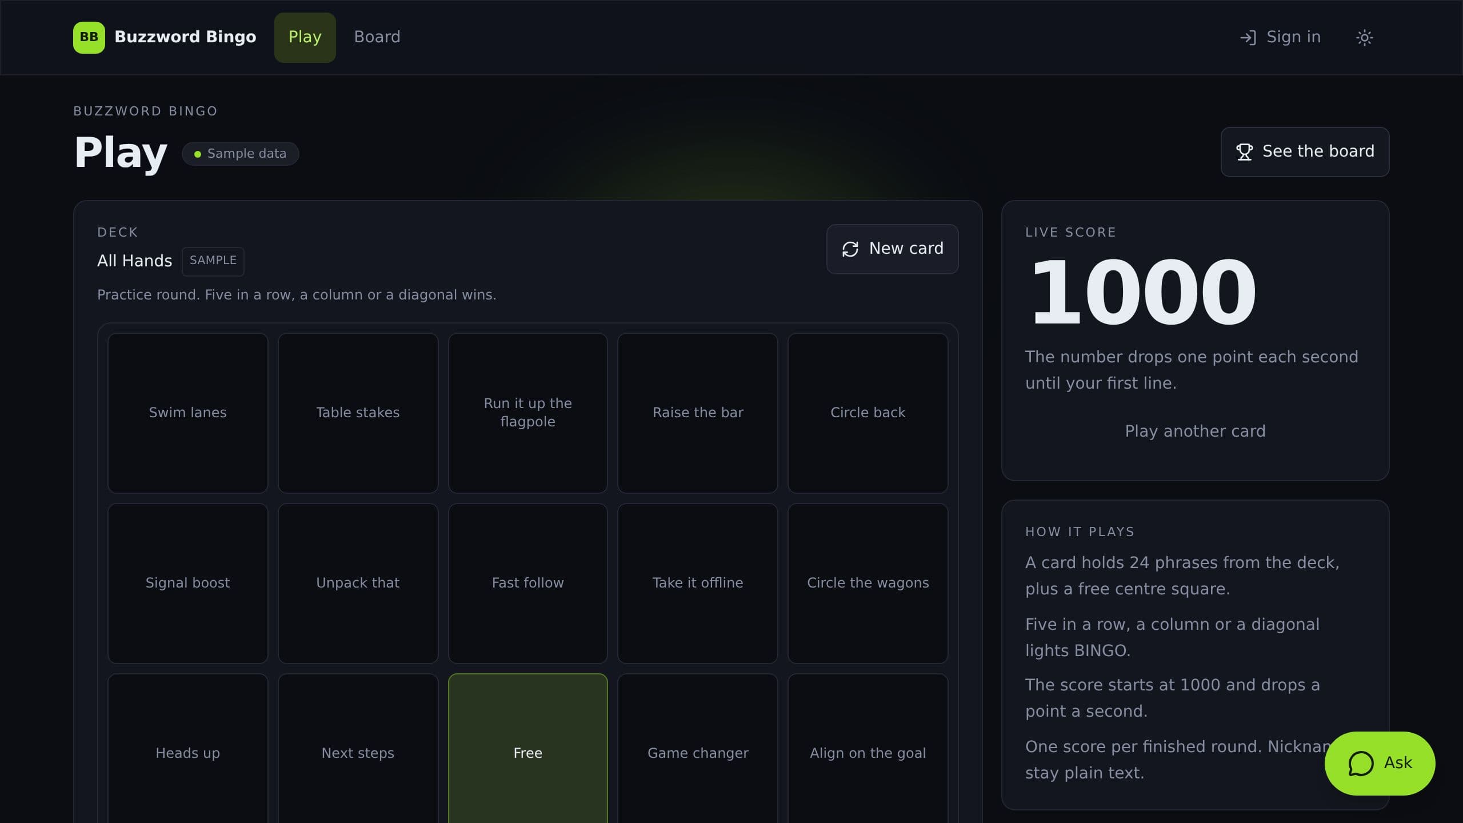Click the HOW IT PLAYS heading

pos(1080,532)
